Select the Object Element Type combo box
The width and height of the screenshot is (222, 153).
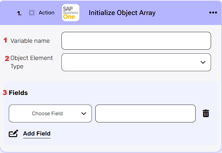pos(136,62)
